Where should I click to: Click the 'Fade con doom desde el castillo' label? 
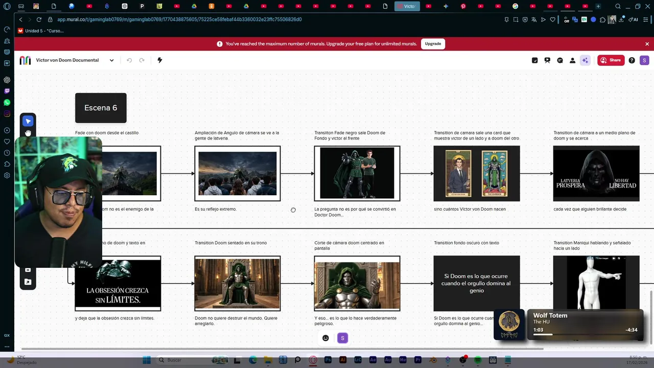click(107, 133)
